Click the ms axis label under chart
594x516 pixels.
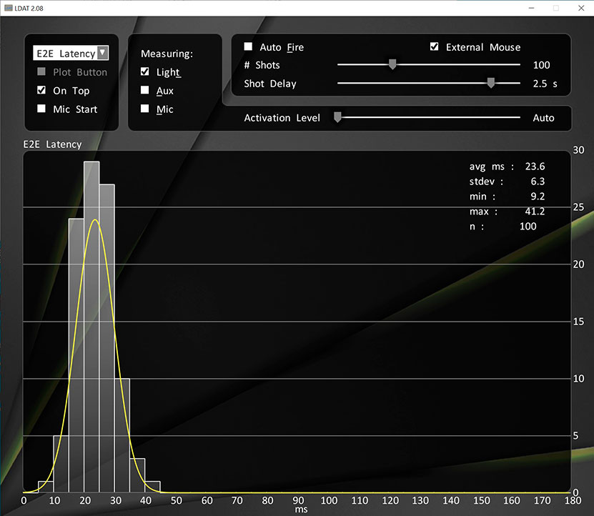[301, 510]
